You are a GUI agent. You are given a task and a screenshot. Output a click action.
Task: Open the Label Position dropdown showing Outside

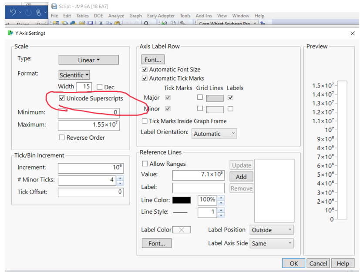271,230
